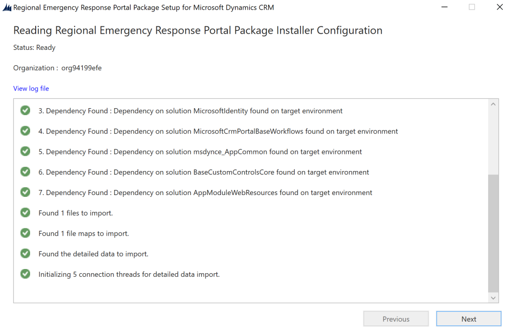
Task: Select the 'Found 1 files to import' line
Action: [75, 213]
